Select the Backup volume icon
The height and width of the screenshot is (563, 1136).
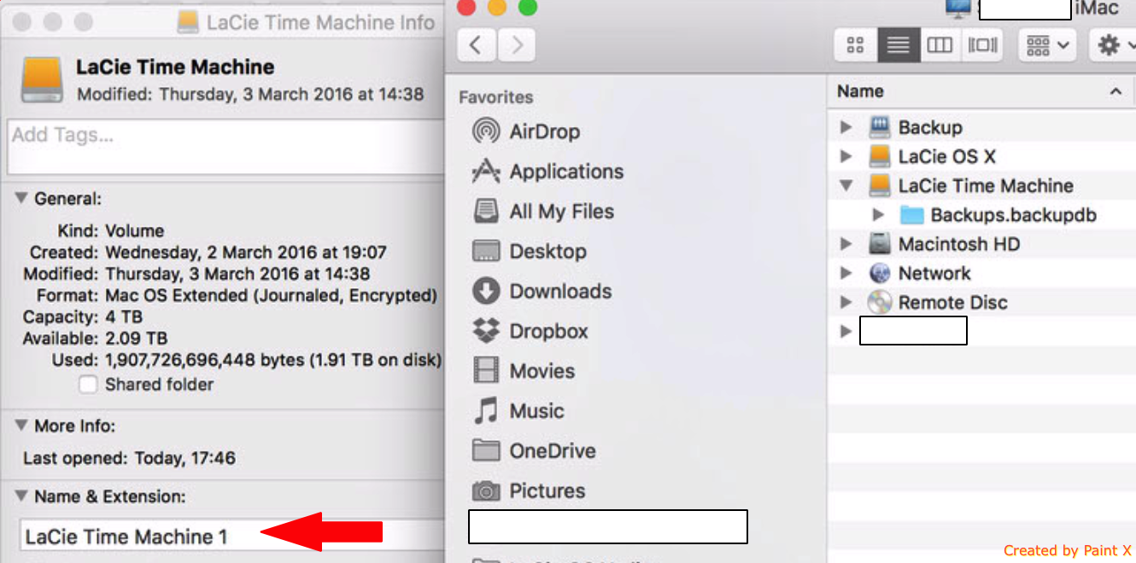point(880,128)
